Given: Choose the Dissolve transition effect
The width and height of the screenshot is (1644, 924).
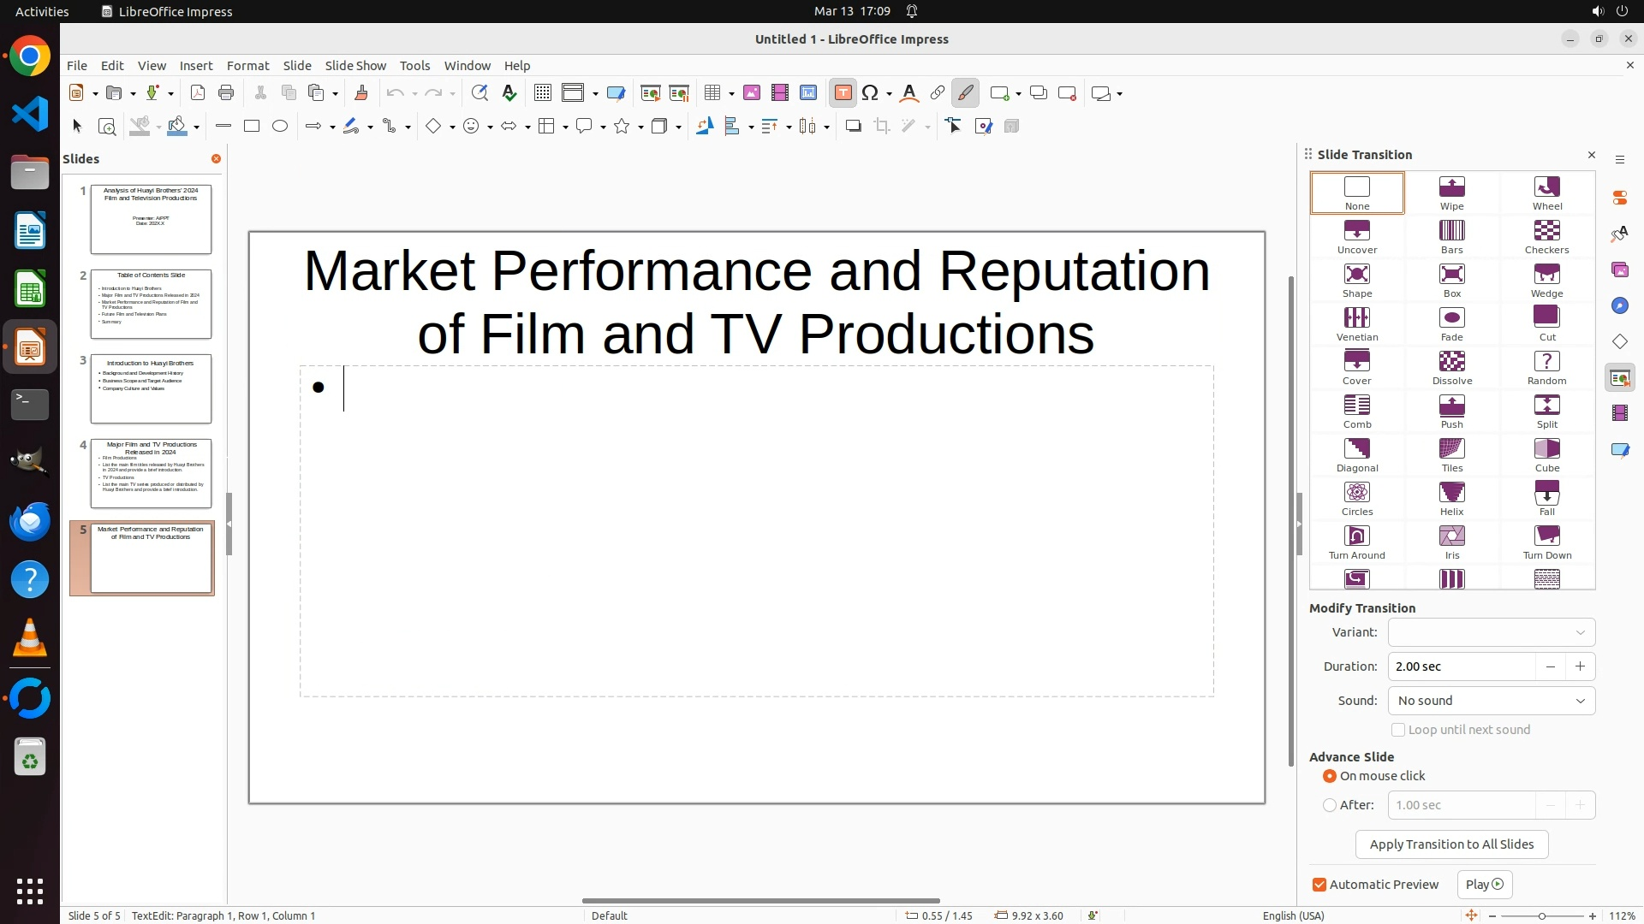Looking at the screenshot, I should point(1451,368).
